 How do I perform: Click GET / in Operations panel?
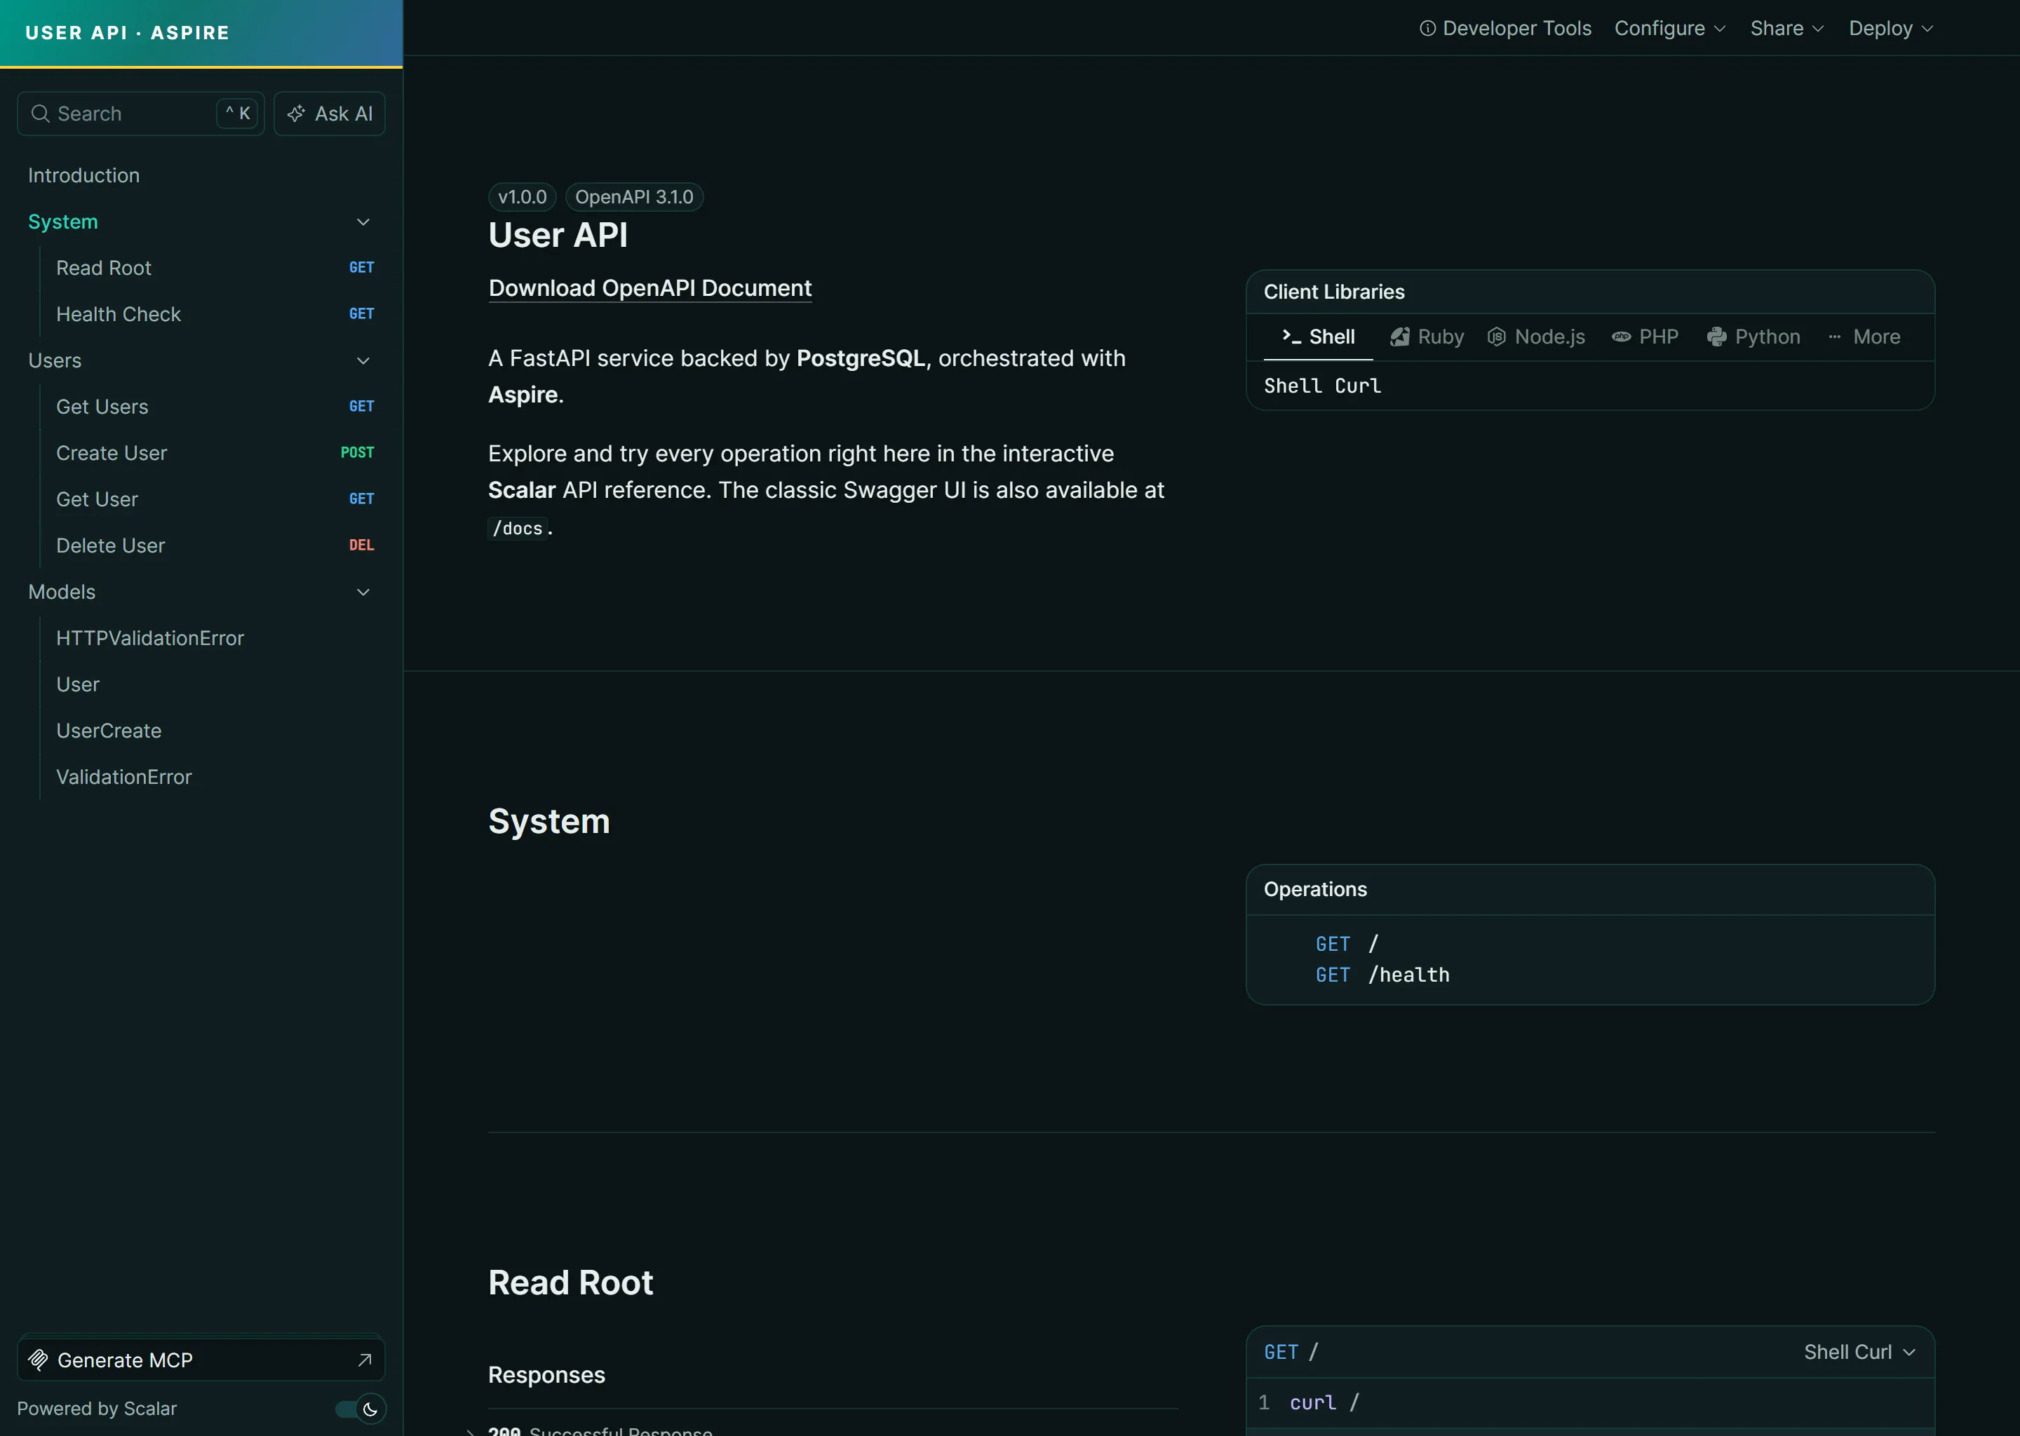(1347, 944)
